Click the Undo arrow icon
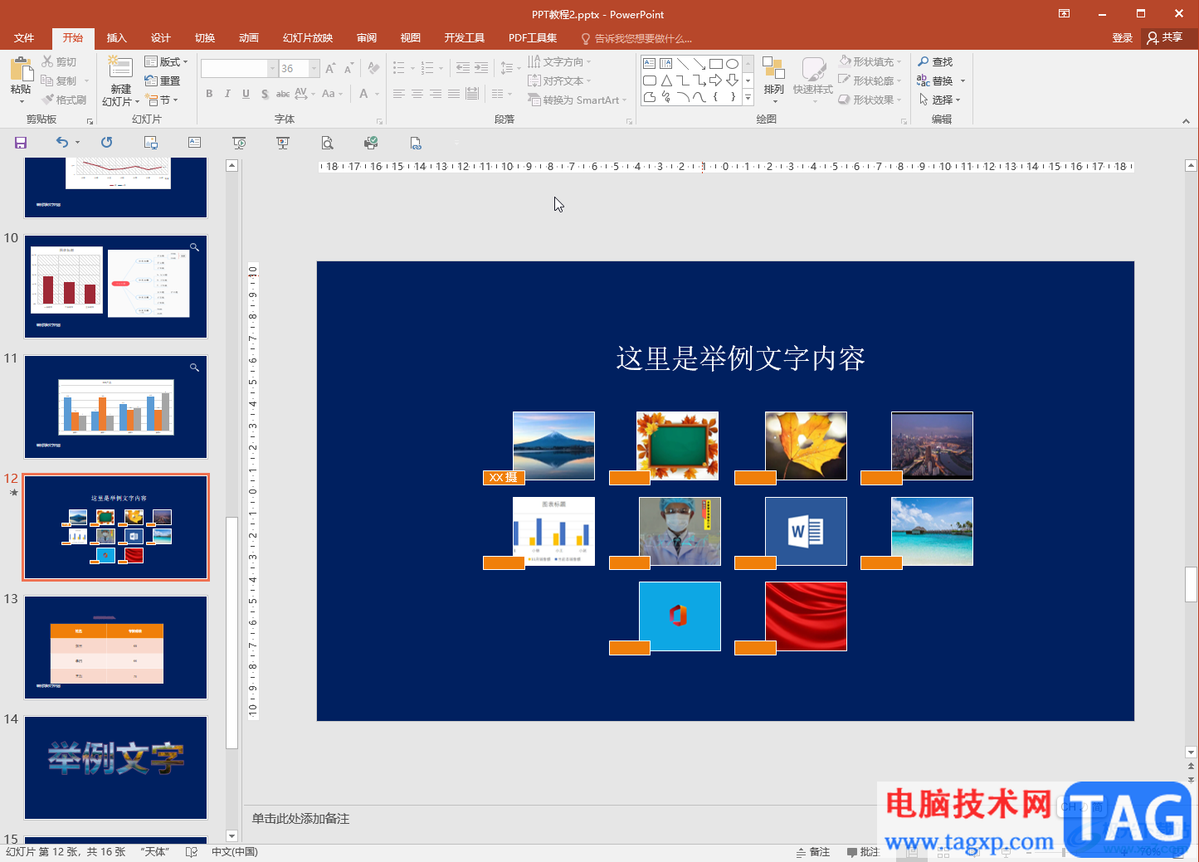Image resolution: width=1199 pixels, height=862 pixels. coord(62,143)
